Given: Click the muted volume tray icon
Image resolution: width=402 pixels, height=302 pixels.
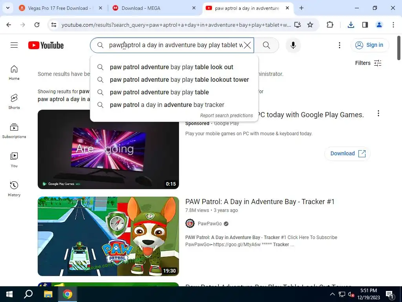Looking at the screenshot, I should tap(351, 294).
